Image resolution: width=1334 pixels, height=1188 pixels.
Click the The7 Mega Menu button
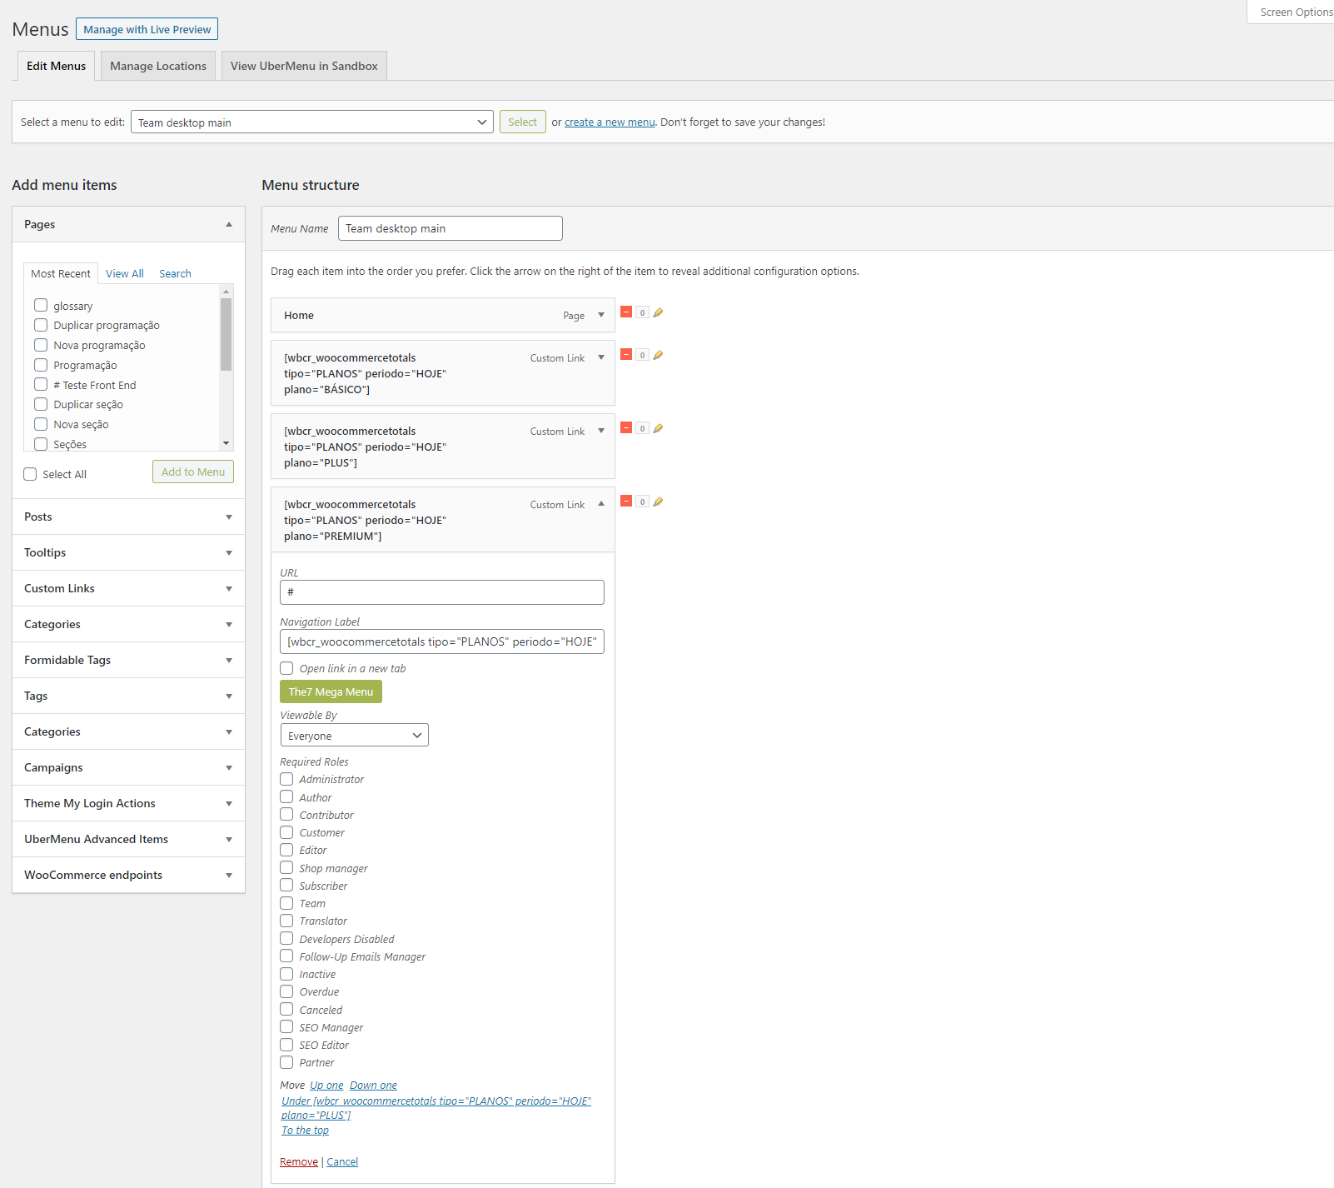click(x=331, y=691)
